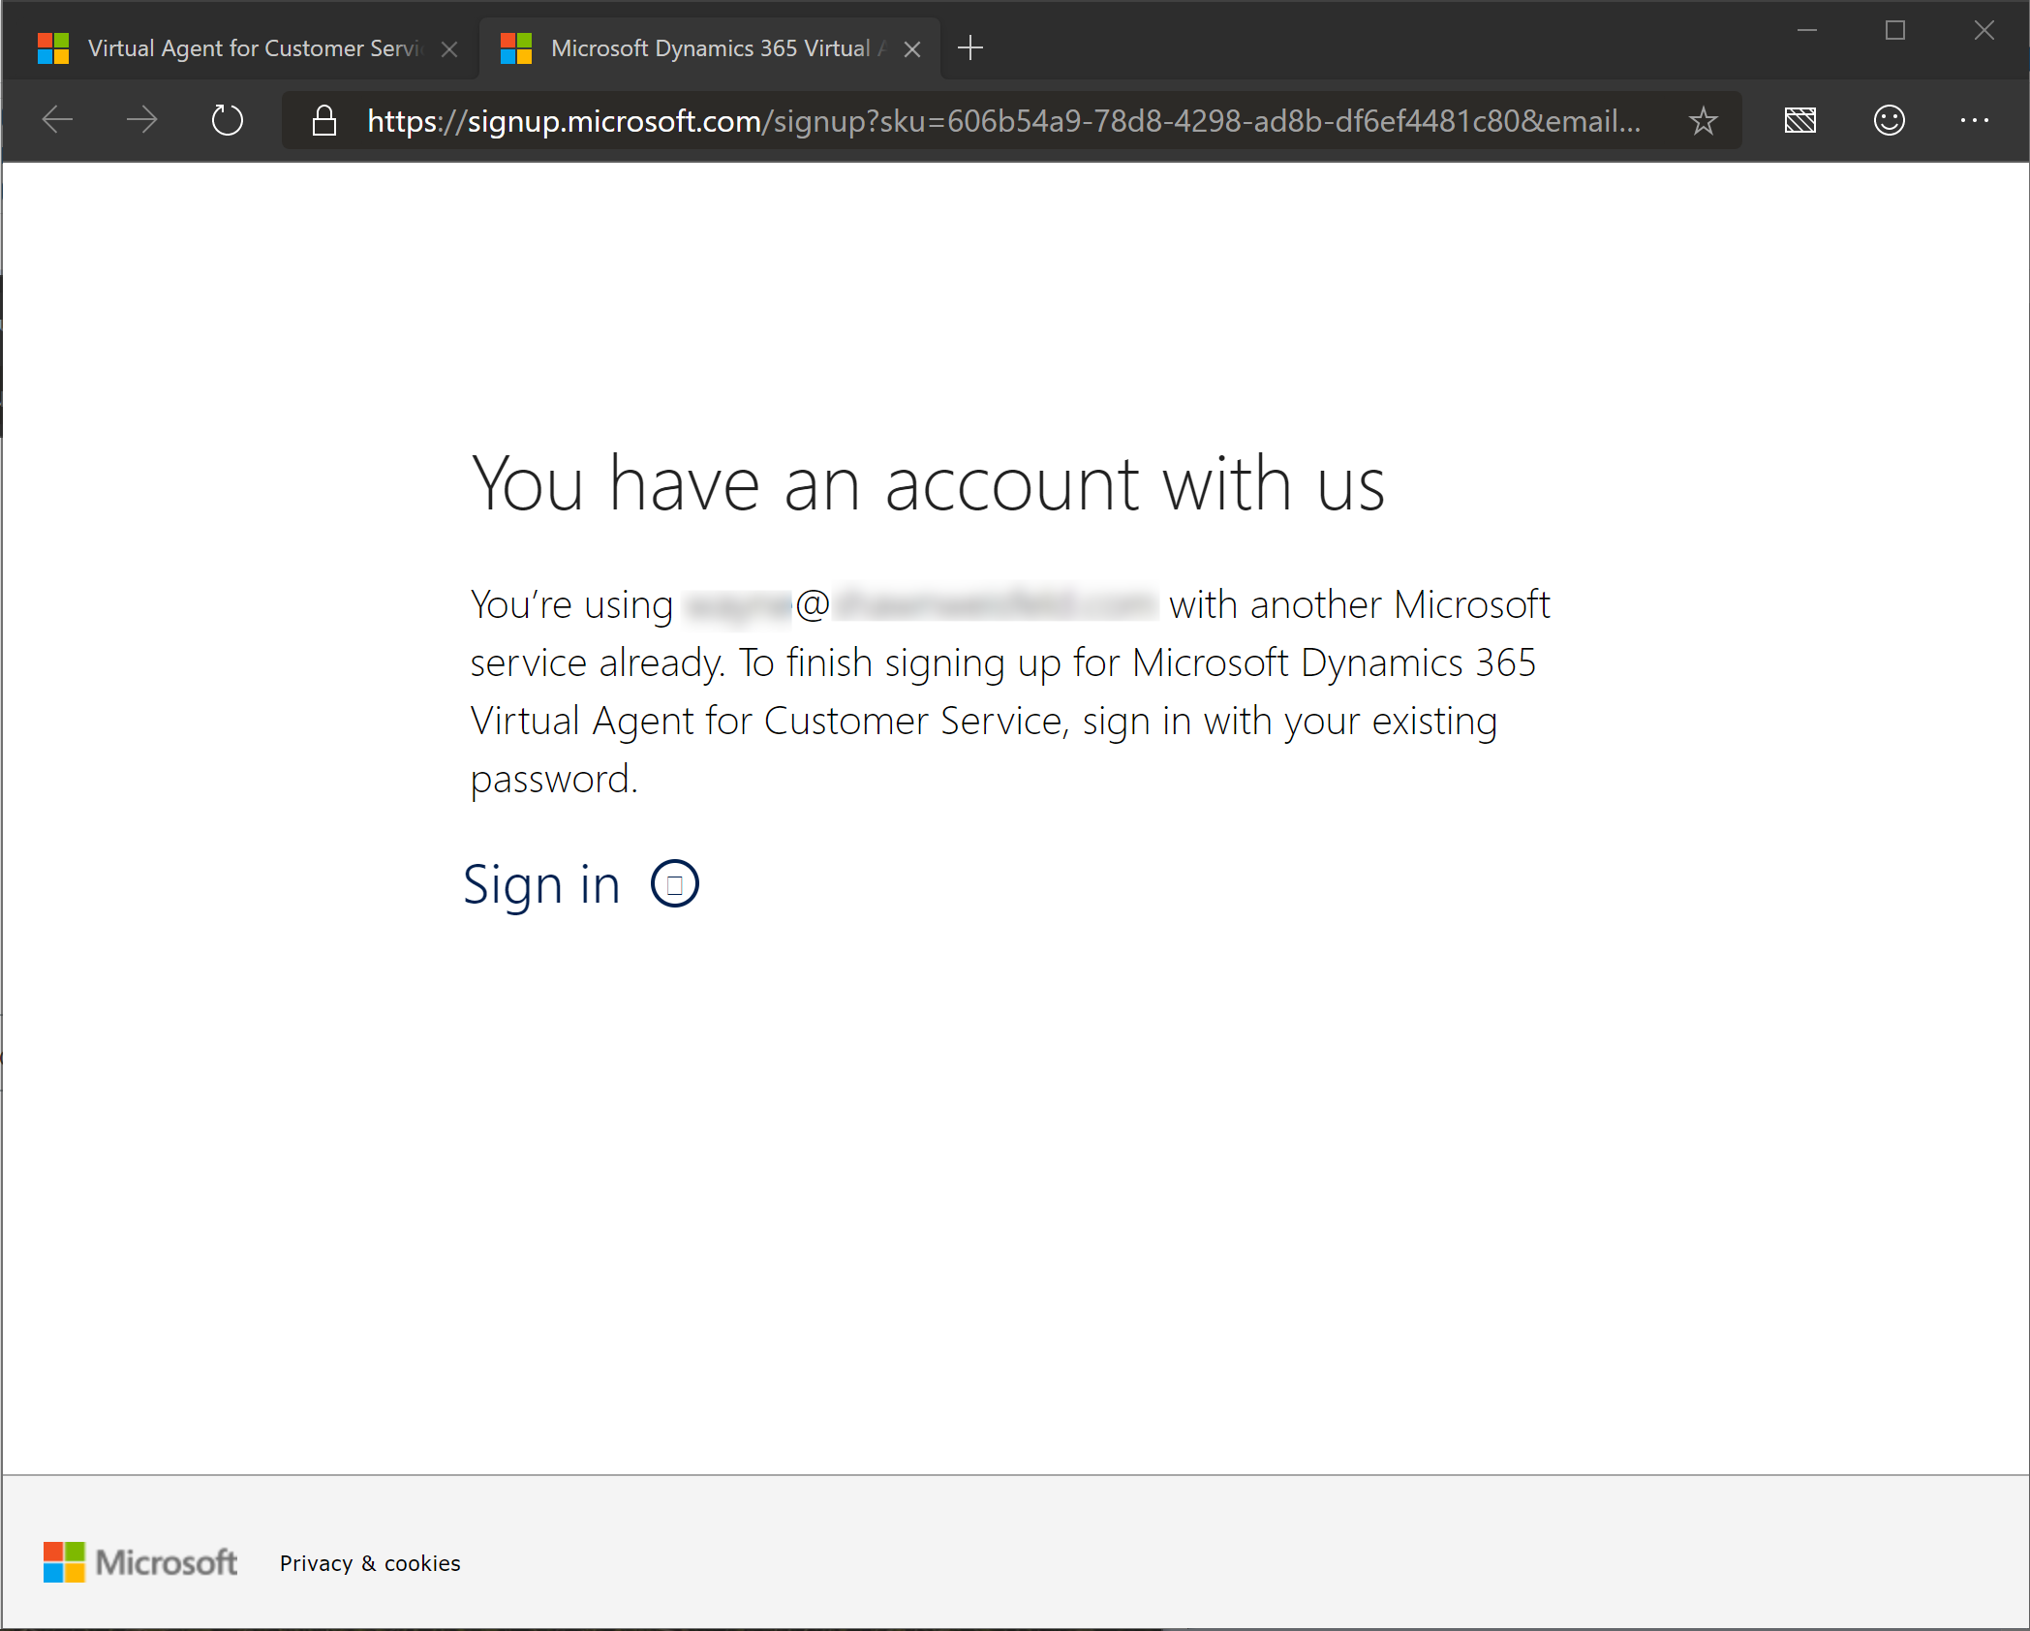Screen dimensions: 2030x1631
Task: Close the Virtual Agent for Customer Service tab
Action: tap(449, 47)
